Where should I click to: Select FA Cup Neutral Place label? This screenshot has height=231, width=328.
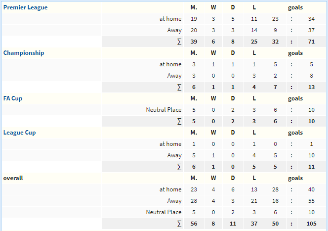coord(164,110)
